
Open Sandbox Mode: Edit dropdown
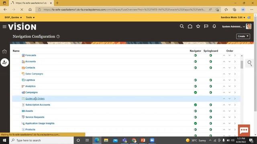[x=233, y=18]
